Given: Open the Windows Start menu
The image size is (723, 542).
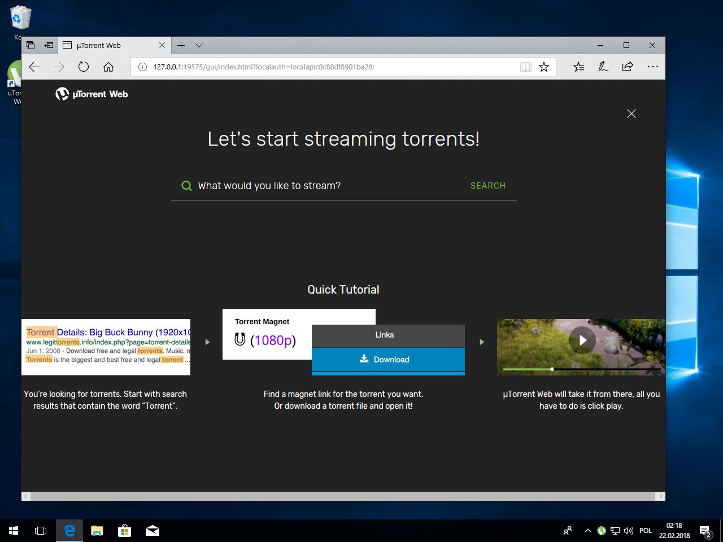Looking at the screenshot, I should click(x=14, y=531).
